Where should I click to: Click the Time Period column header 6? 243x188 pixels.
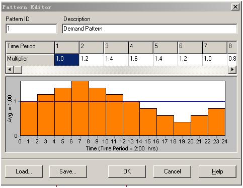click(x=190, y=48)
